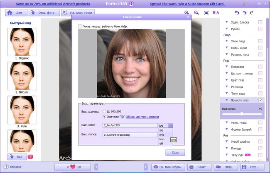The width and height of the screenshot is (270, 173).
Task: Open the Perfect365 info icon
Action: pos(132,4)
